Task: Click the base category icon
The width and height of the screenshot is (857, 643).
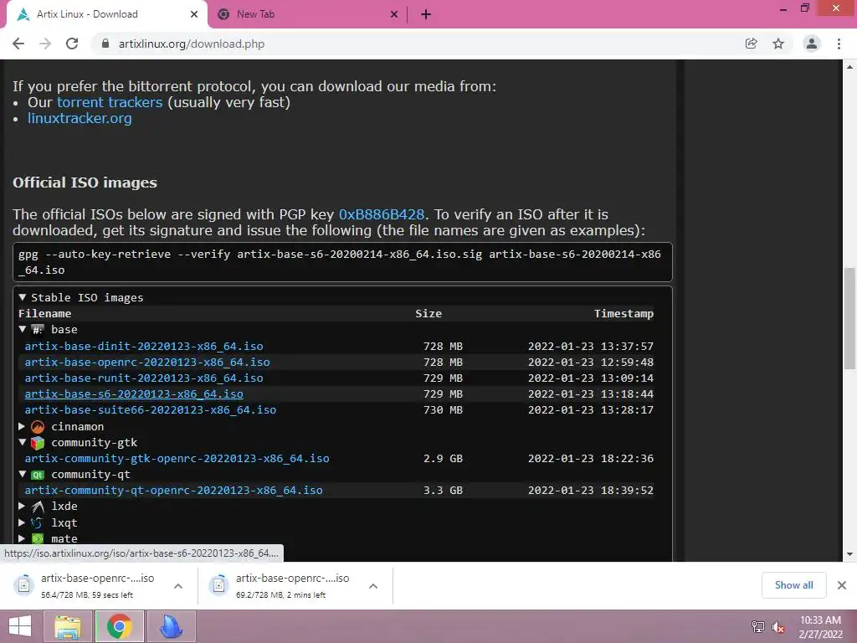Action: [37, 330]
